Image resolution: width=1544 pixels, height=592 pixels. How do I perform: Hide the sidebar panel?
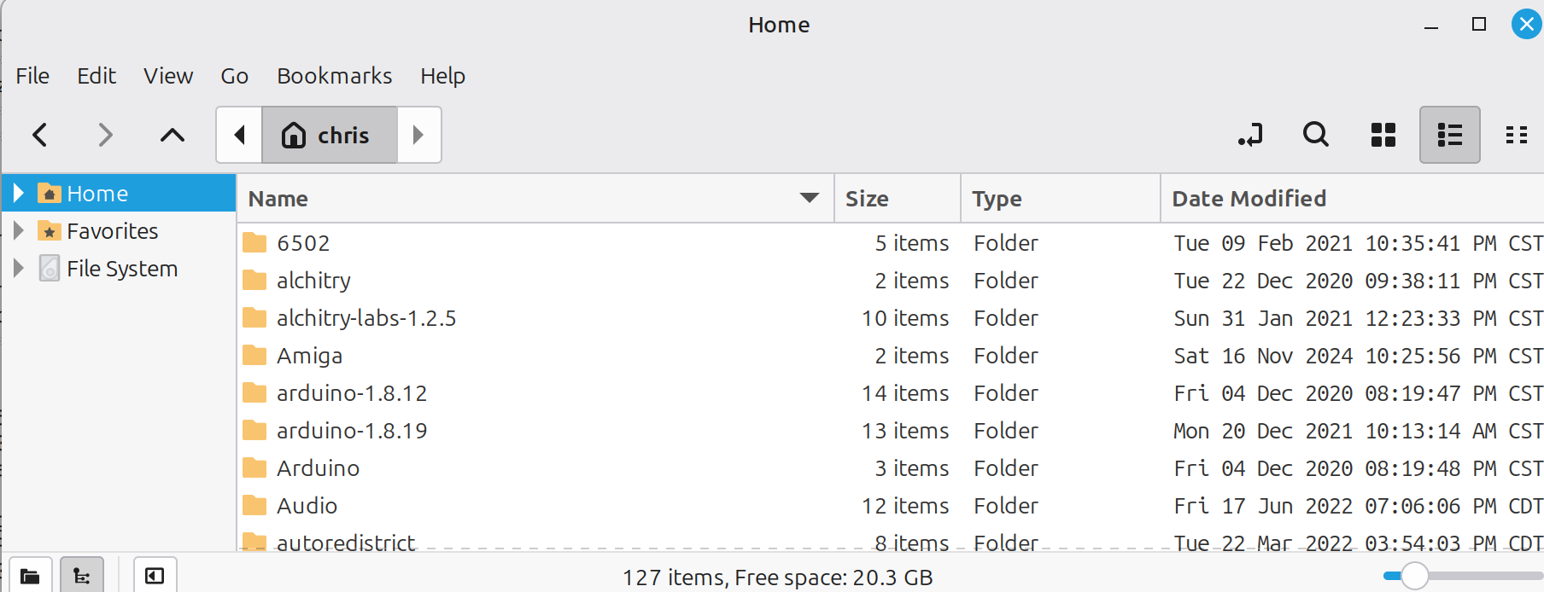click(155, 576)
